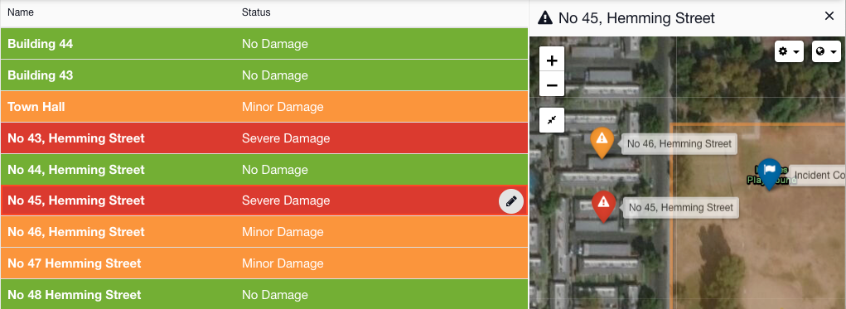Click the red warning marker for No 45
The width and height of the screenshot is (846, 309).
coord(604,205)
